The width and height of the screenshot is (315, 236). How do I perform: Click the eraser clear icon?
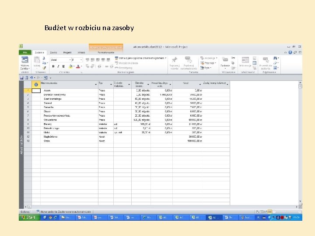[275, 63]
